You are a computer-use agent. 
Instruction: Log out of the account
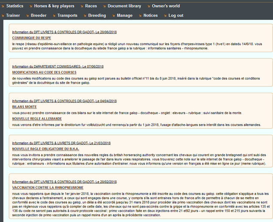tap(175, 16)
